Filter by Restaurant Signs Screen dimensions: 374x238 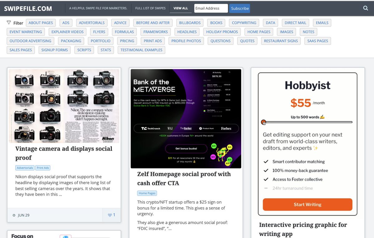[281, 41]
